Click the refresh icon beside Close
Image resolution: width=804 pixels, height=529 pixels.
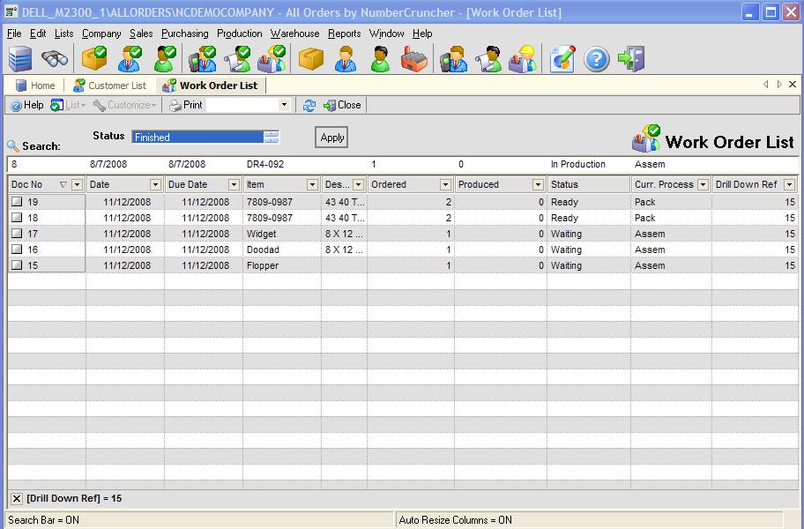point(309,105)
